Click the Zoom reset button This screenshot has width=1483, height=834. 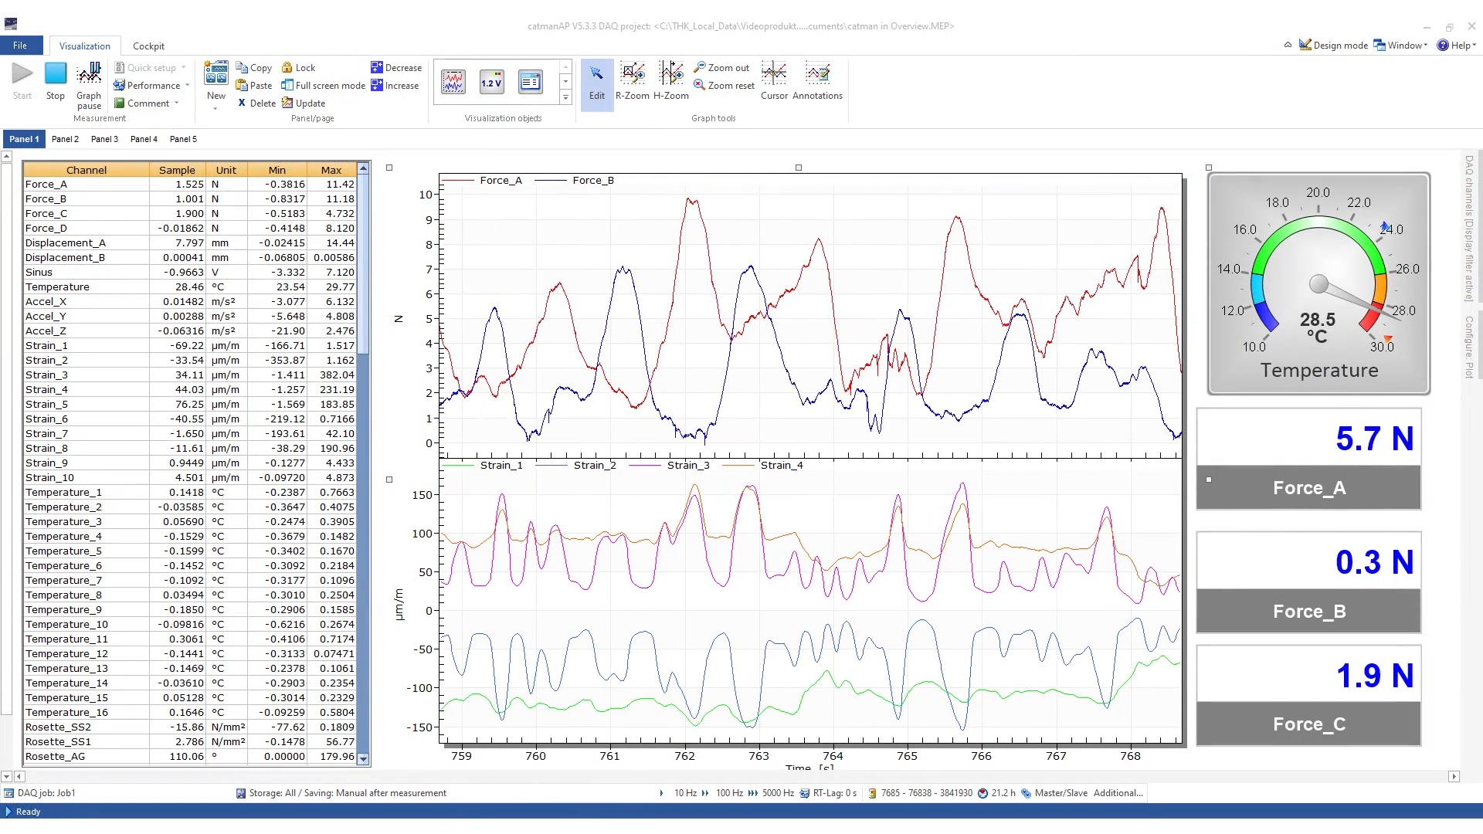(723, 85)
